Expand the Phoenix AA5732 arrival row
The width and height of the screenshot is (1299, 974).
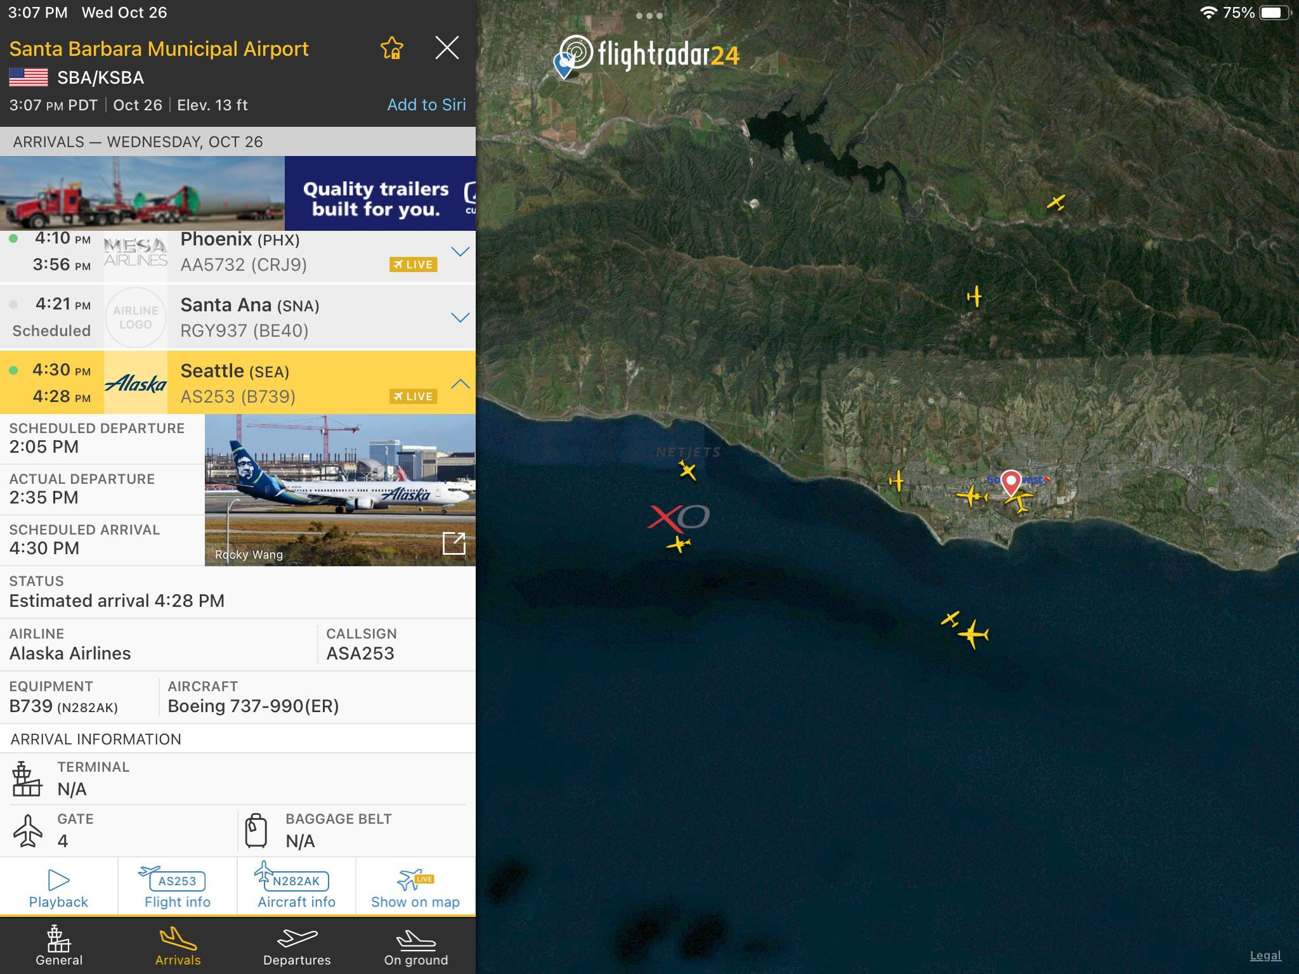460,252
